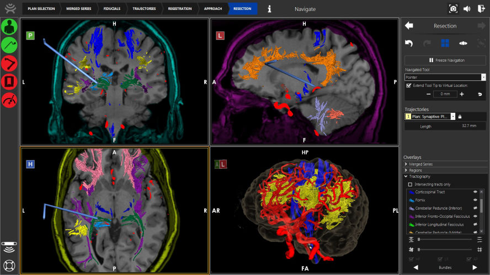490x275 pixels.
Task: Open the info icon in top bar
Action: (269, 9)
